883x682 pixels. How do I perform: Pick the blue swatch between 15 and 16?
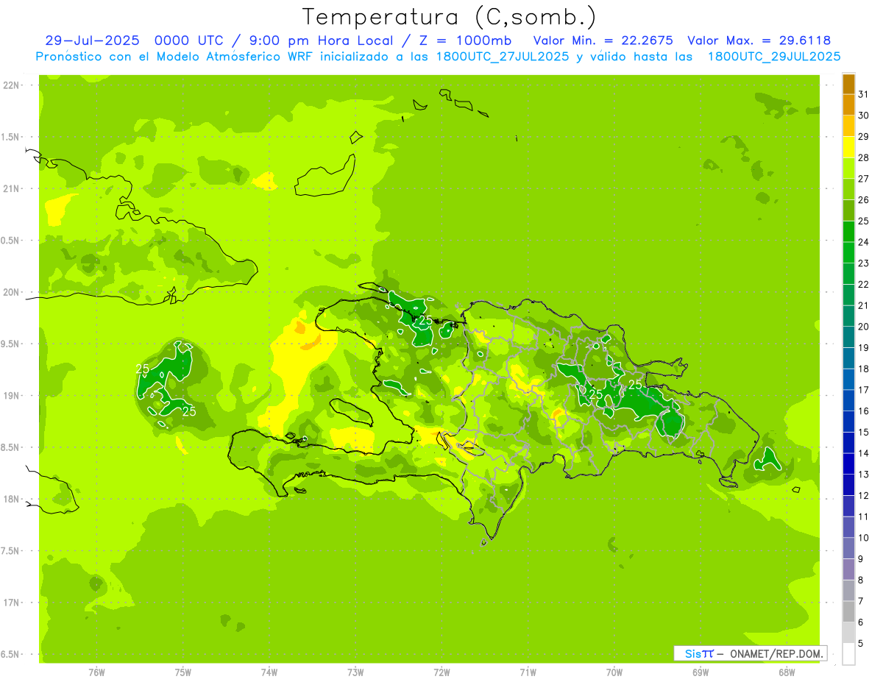tap(848, 422)
